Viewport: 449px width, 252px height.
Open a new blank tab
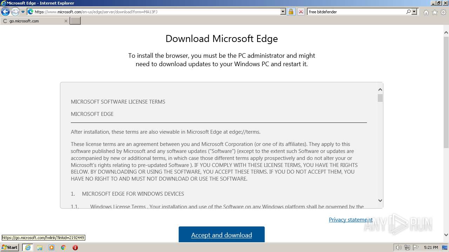(x=75, y=21)
